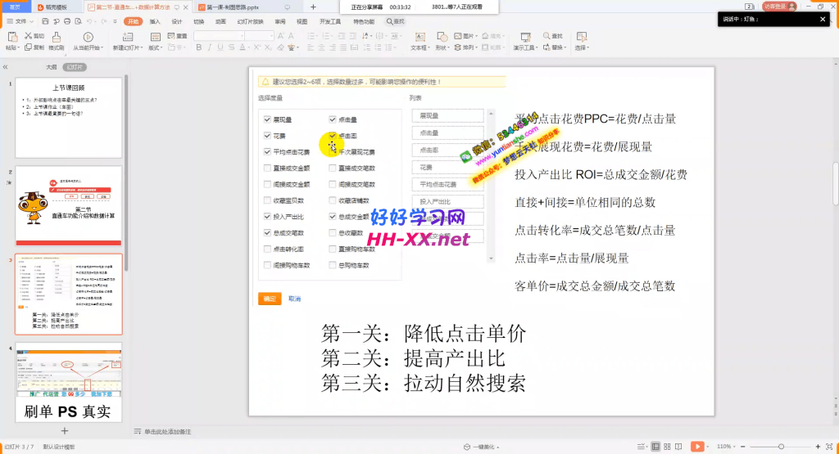Open the Insert (插入) ribbon tab
This screenshot has height=454, width=839.
155,22
